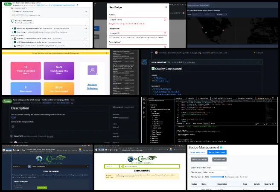Open the Anthony profile link
This screenshot has width=280, height=192.
point(92,84)
